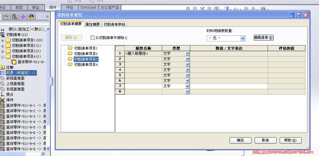Select folder icon of 切割清单项目3(1) in feature tree
Screen dimensions: 319x156
[x=8, y=51]
